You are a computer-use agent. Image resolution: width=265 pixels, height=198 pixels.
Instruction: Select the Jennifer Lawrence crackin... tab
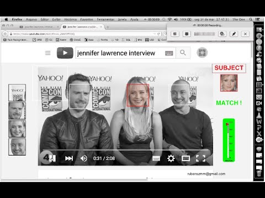coord(82,27)
